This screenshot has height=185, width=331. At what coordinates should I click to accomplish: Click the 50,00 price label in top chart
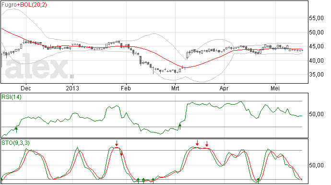coord(316,33)
